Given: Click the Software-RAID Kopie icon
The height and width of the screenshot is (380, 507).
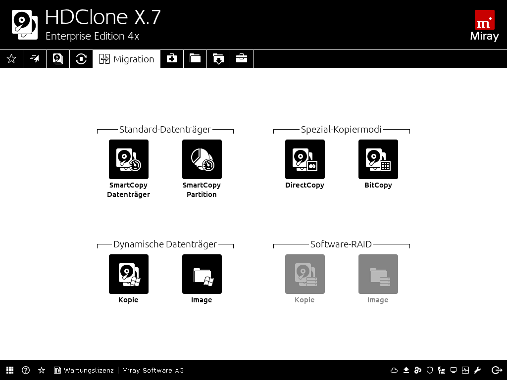Looking at the screenshot, I should pyautogui.click(x=305, y=274).
